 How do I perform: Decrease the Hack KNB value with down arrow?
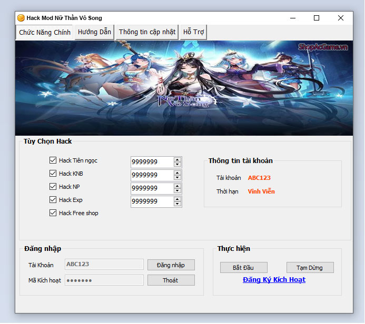[x=177, y=178]
